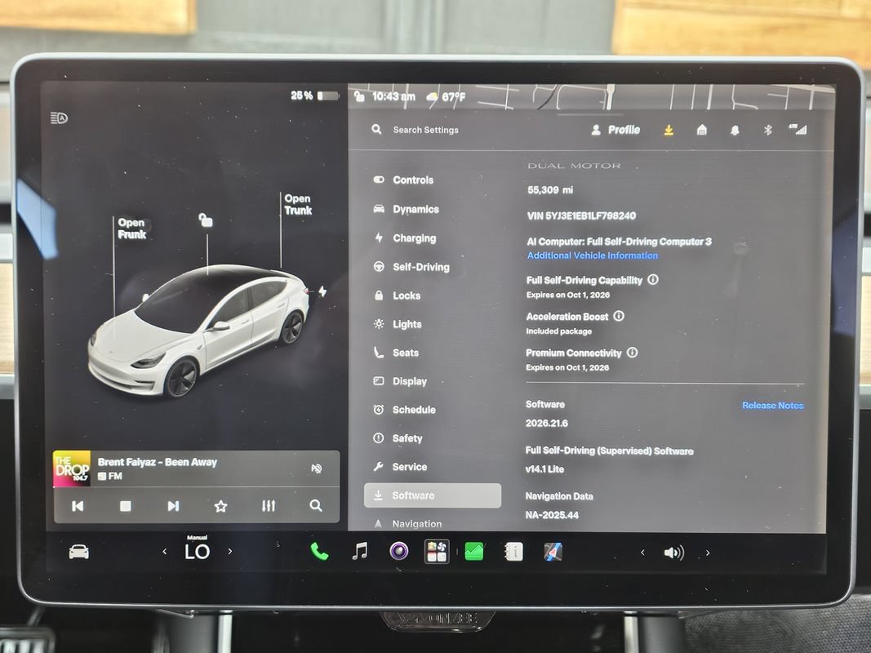Open the Maps navigation app
This screenshot has height=653, width=871.
coord(553,552)
